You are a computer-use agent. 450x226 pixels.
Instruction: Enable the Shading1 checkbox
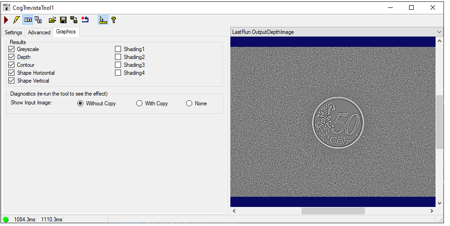(x=118, y=49)
